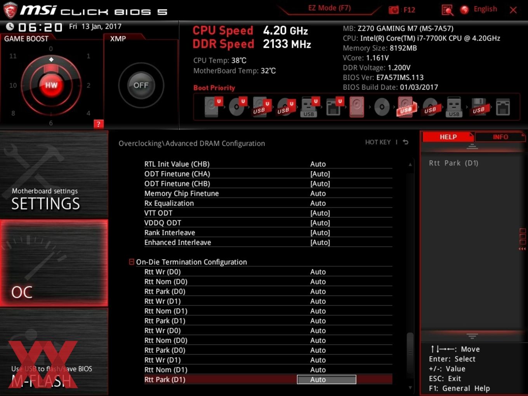Switch to the INFO tab
Image resolution: width=528 pixels, height=396 pixels.
click(500, 137)
